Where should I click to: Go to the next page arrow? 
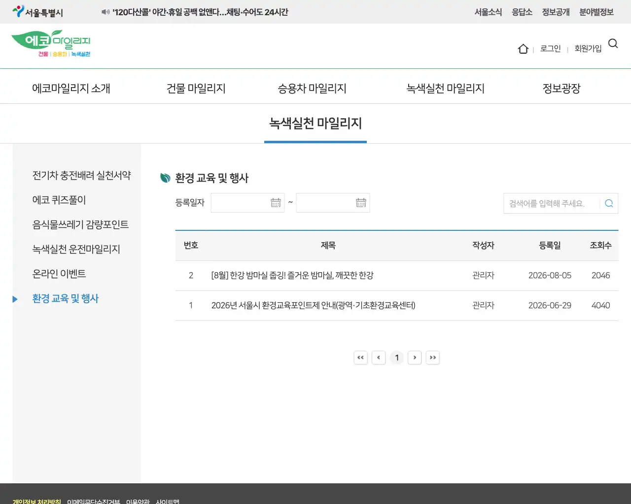click(x=415, y=358)
